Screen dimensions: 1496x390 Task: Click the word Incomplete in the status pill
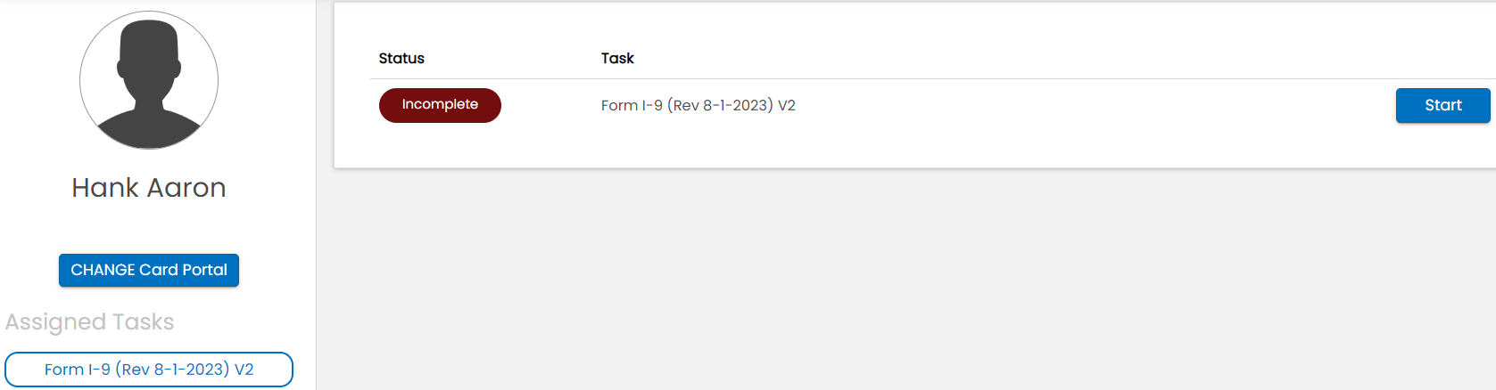coord(440,104)
